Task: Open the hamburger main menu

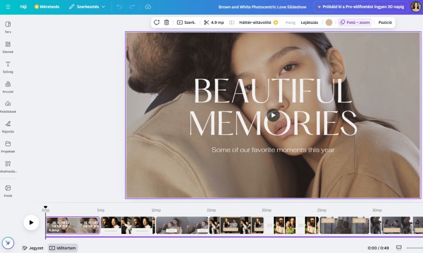Action: (x=8, y=7)
